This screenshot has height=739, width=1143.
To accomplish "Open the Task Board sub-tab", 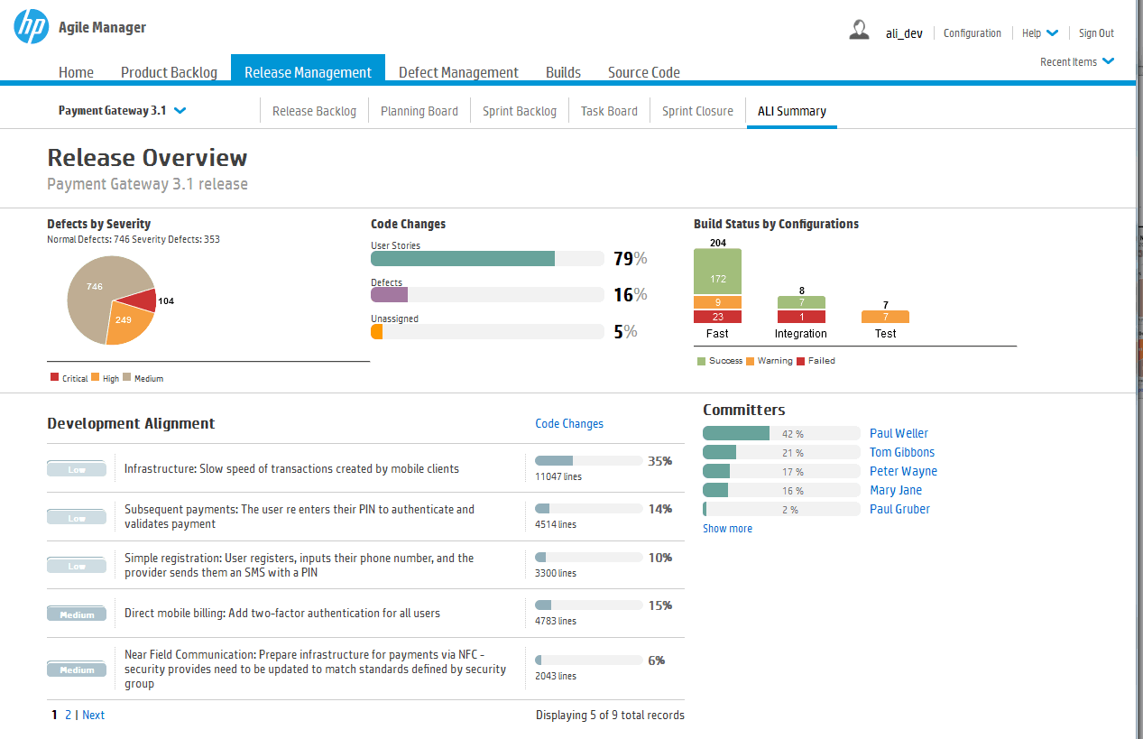I will [609, 111].
